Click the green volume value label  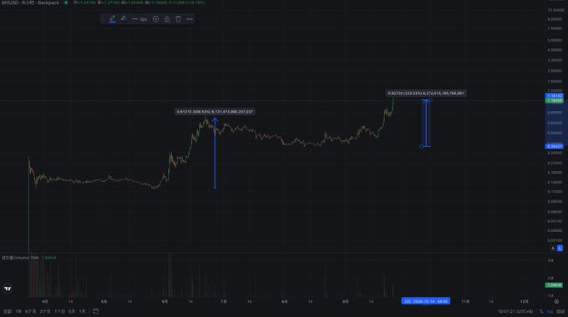(x=555, y=285)
